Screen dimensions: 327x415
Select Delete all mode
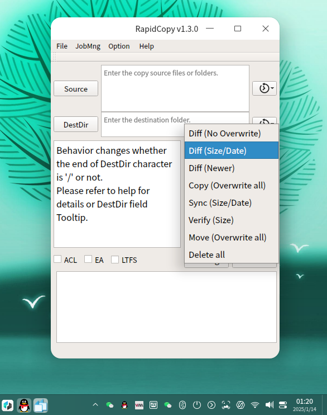[232, 254]
